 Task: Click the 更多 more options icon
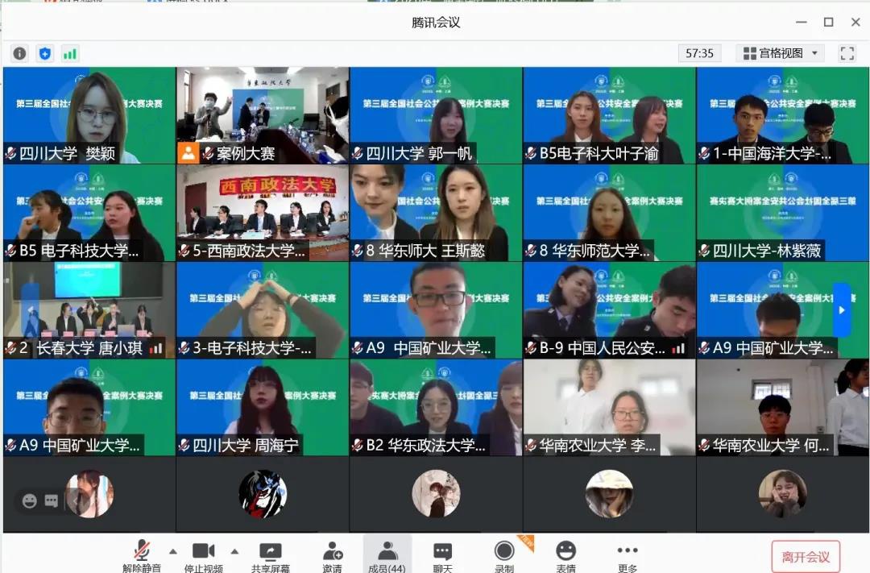[x=627, y=556]
